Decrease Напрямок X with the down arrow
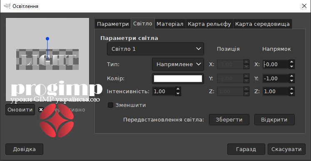This screenshot has width=311, height=161. tap(291, 67)
